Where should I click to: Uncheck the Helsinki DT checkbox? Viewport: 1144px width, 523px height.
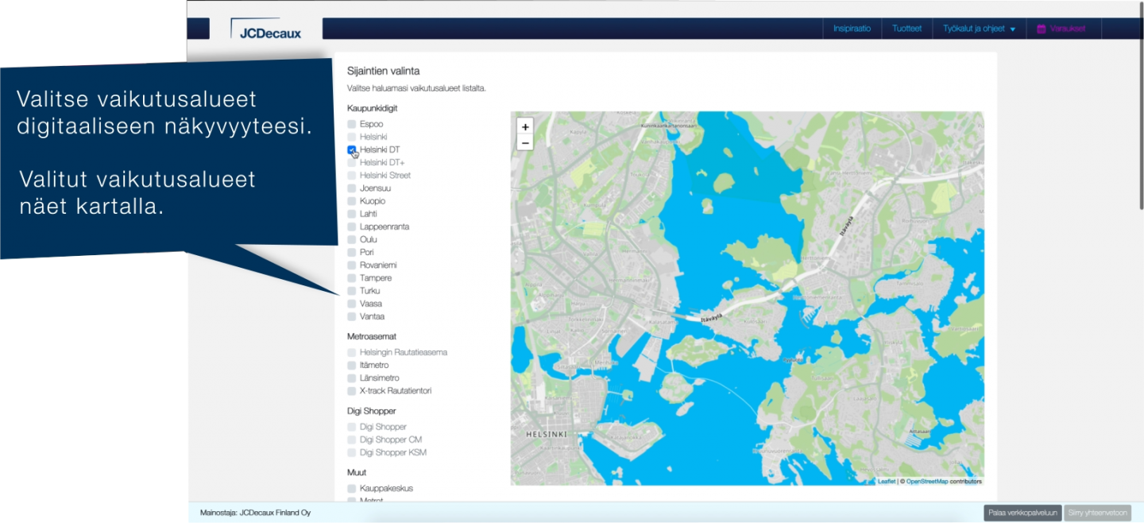coord(352,149)
